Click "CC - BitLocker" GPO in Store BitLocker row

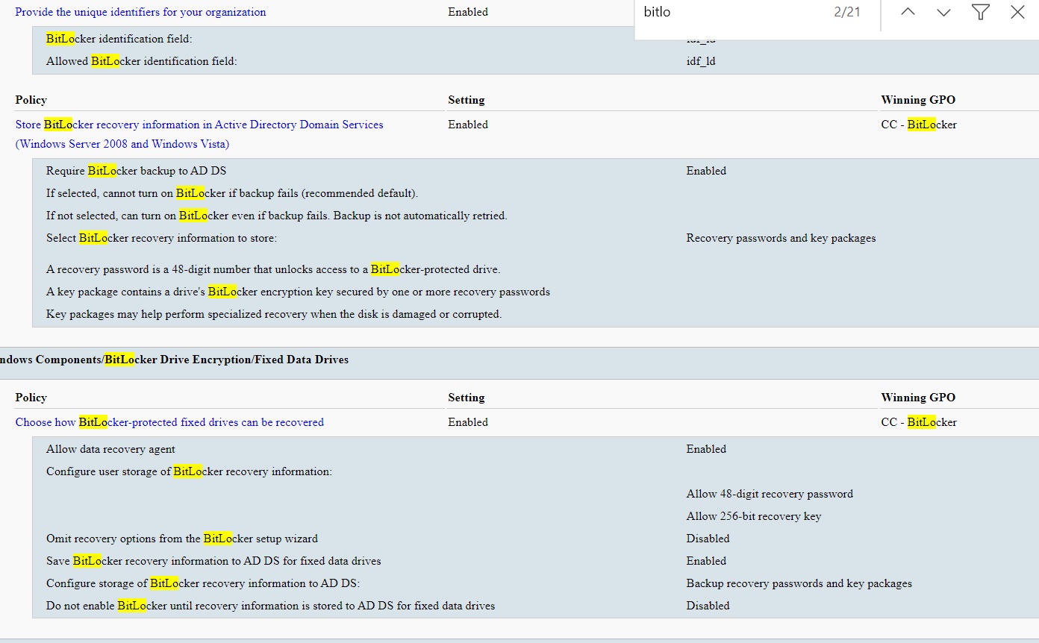[919, 125]
